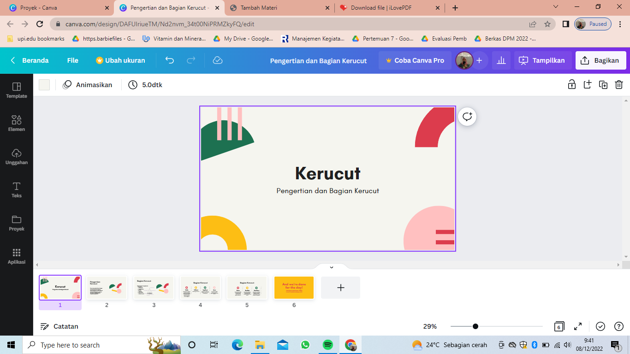Lock the page with padlock icon
Image resolution: width=630 pixels, height=354 pixels.
click(x=571, y=84)
